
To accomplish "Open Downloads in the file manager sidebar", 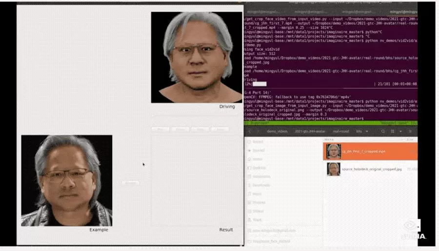I will point(259,185).
